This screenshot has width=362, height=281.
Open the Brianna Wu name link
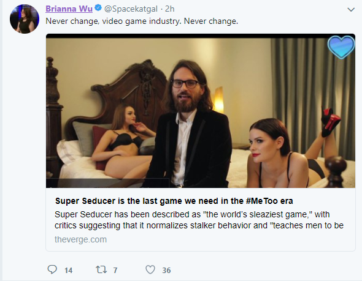(69, 9)
